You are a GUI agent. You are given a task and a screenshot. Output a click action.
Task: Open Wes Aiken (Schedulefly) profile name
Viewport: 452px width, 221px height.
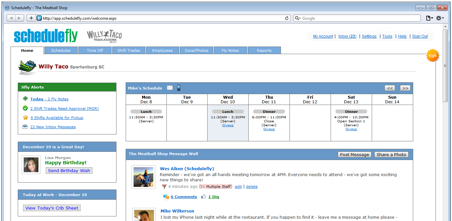pos(187,169)
